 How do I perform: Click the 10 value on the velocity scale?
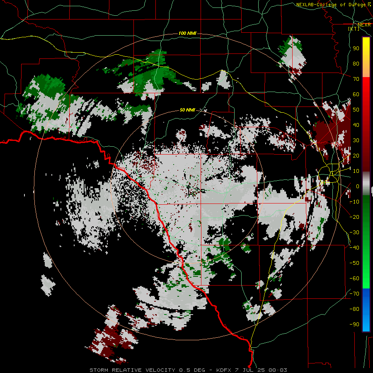(x=356, y=171)
